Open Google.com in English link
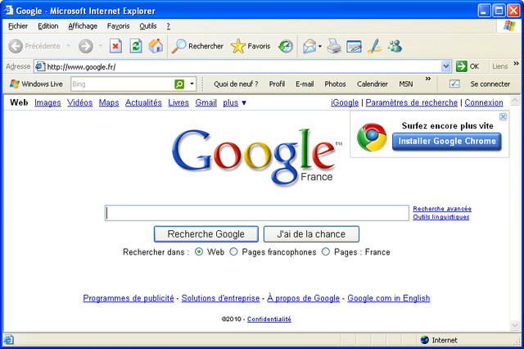The width and height of the screenshot is (524, 349). click(388, 298)
